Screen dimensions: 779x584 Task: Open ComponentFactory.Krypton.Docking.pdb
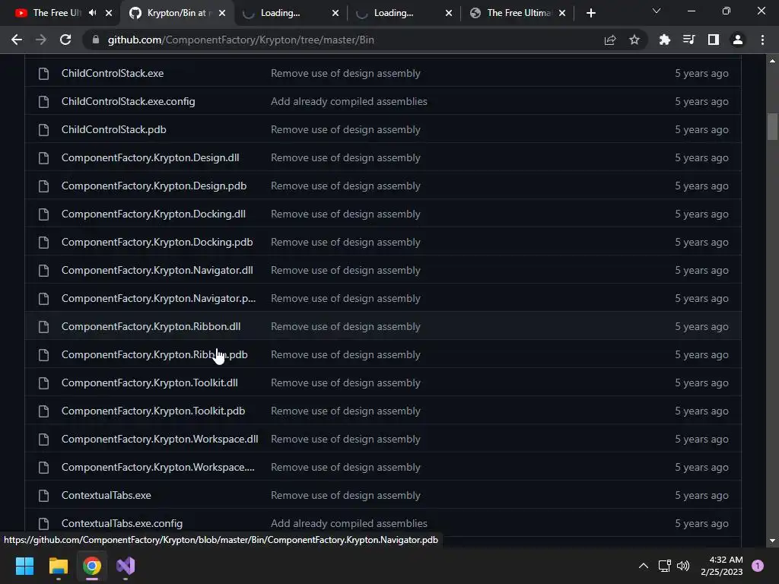click(157, 243)
